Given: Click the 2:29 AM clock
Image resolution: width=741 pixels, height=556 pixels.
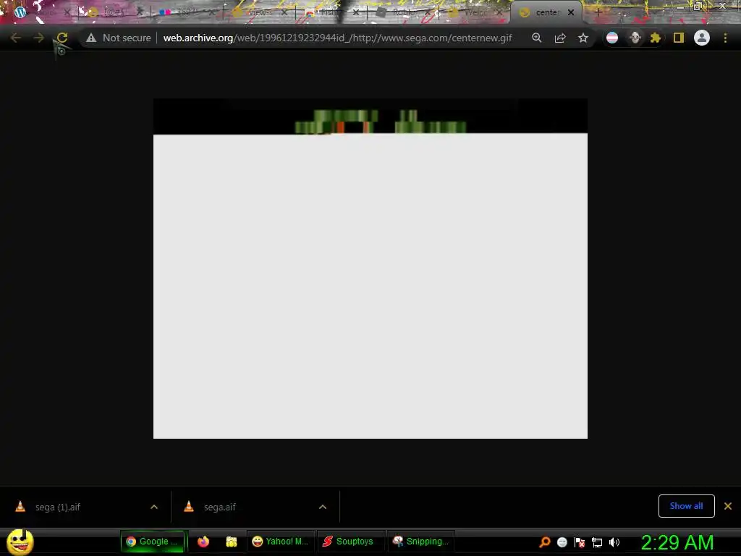Looking at the screenshot, I should (x=677, y=542).
